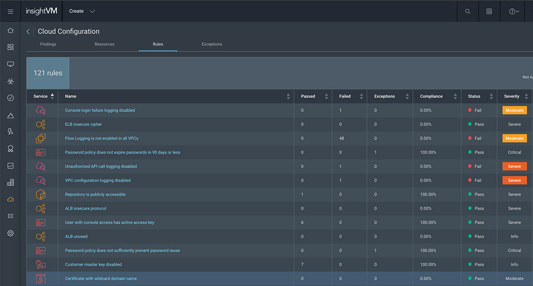Switch to the Exceptions tab
The height and width of the screenshot is (286, 533).
212,44
